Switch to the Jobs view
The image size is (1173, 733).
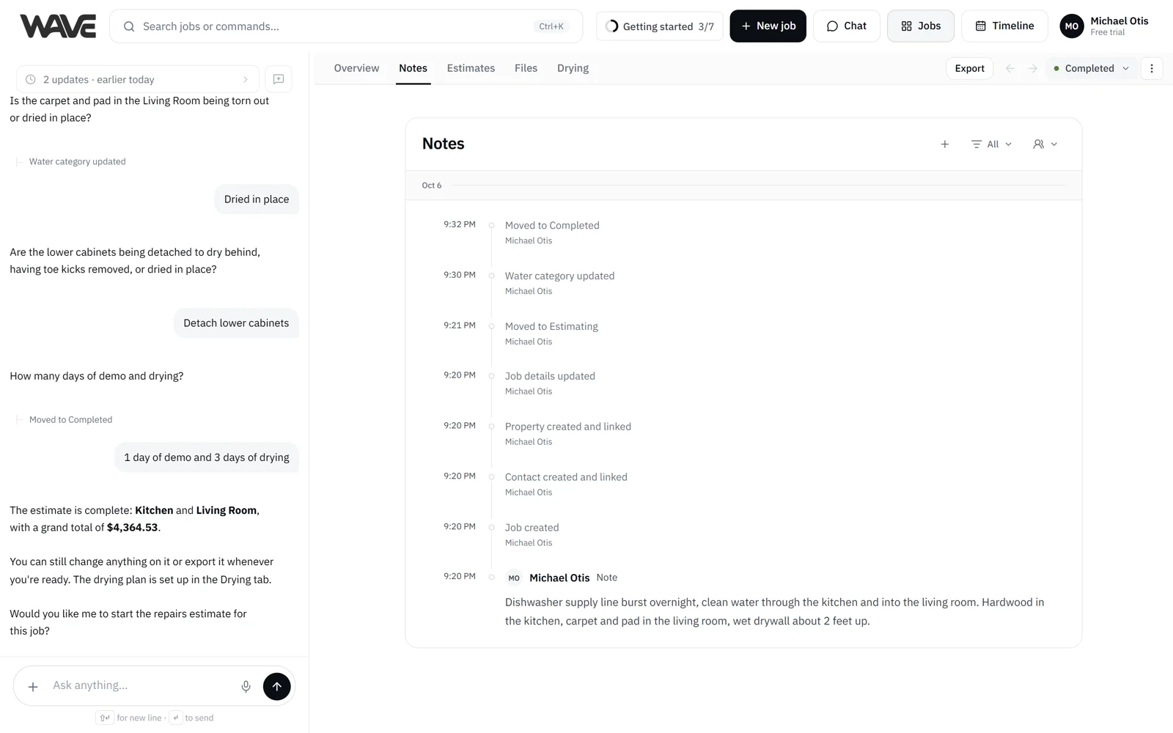[x=921, y=26]
